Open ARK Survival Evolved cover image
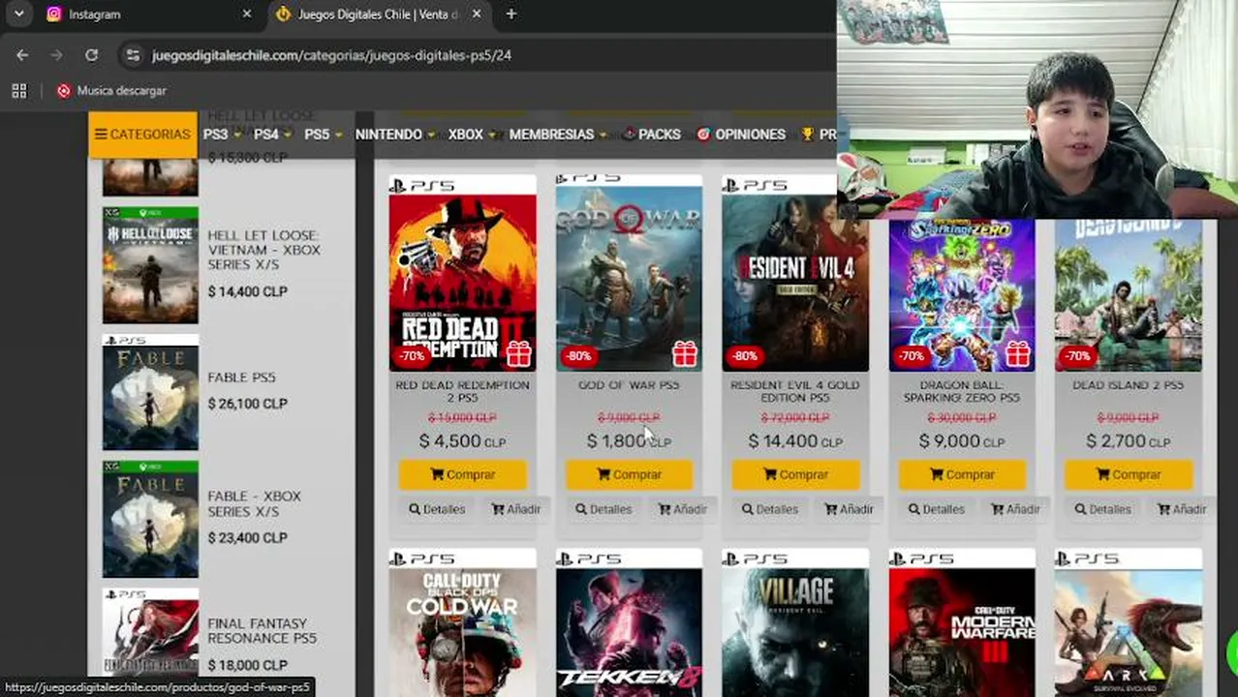This screenshot has width=1238, height=697. tap(1129, 624)
